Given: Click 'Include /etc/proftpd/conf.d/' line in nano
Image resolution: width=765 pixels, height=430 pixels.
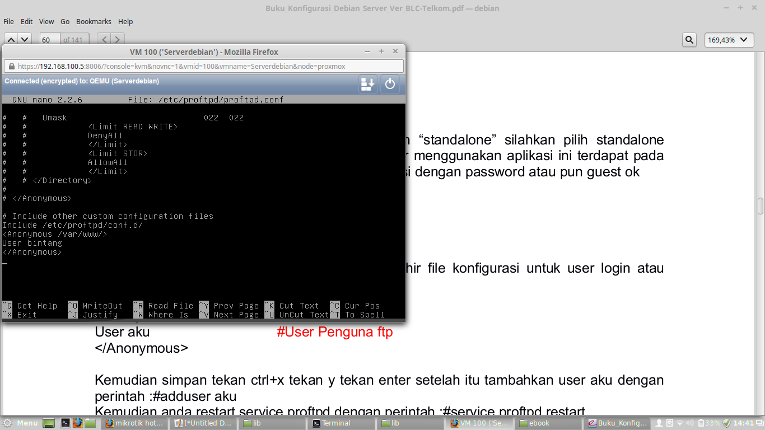Looking at the screenshot, I should coord(73,225).
